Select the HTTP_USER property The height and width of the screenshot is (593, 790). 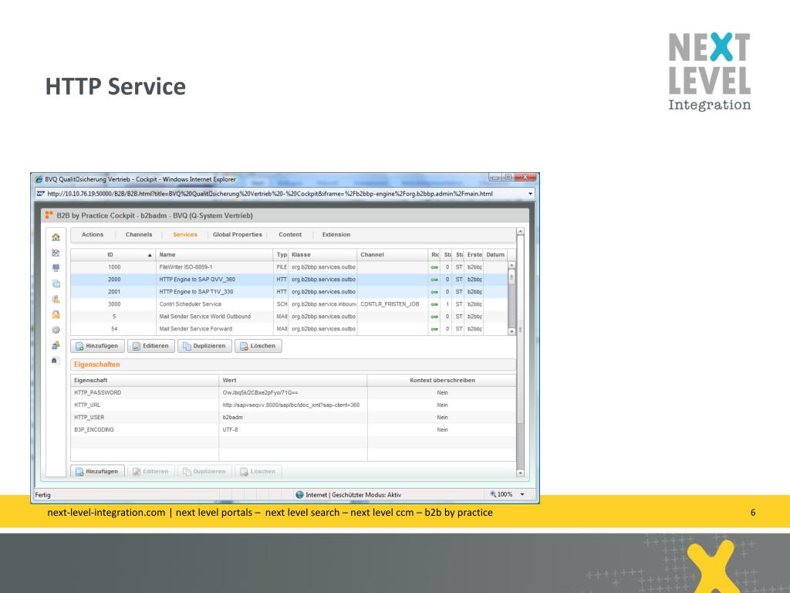click(292, 418)
